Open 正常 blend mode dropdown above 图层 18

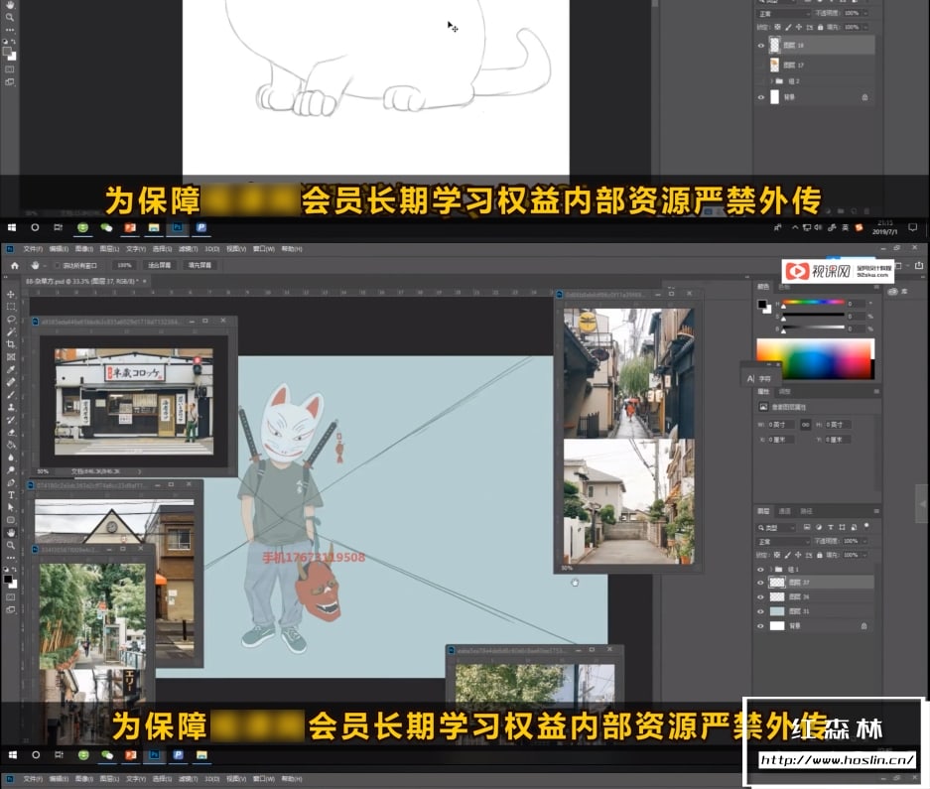click(x=784, y=13)
